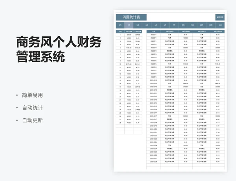This screenshot has width=236, height=181.
Task: Select the 7月 tab
Action: point(174,25)
